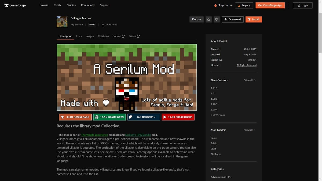Click Get CurseForge App

270,5
